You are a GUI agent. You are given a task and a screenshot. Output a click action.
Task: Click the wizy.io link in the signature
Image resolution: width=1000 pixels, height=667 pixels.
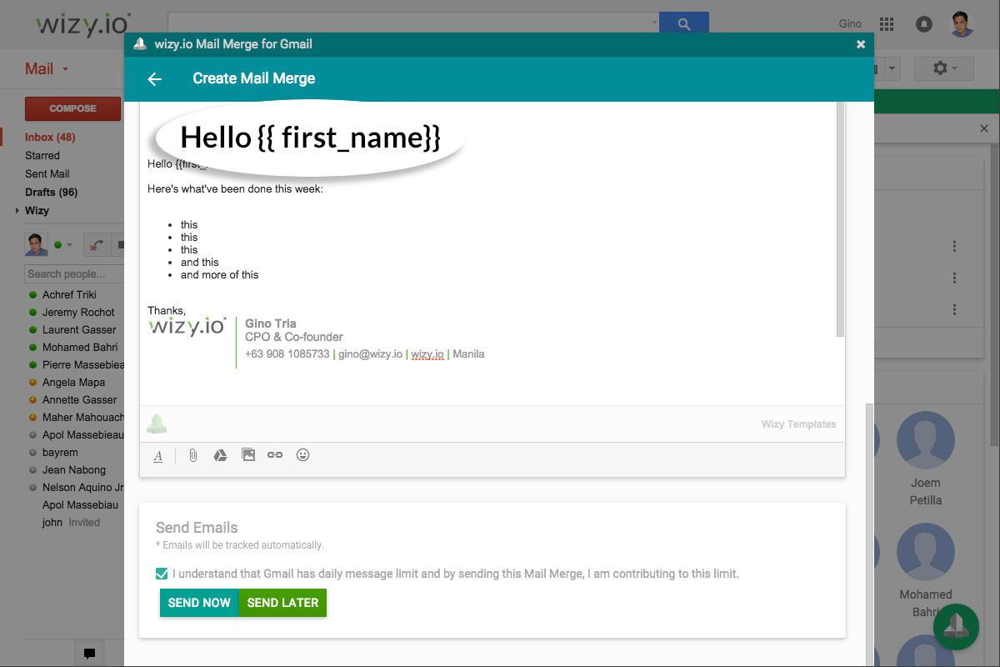pyautogui.click(x=427, y=354)
